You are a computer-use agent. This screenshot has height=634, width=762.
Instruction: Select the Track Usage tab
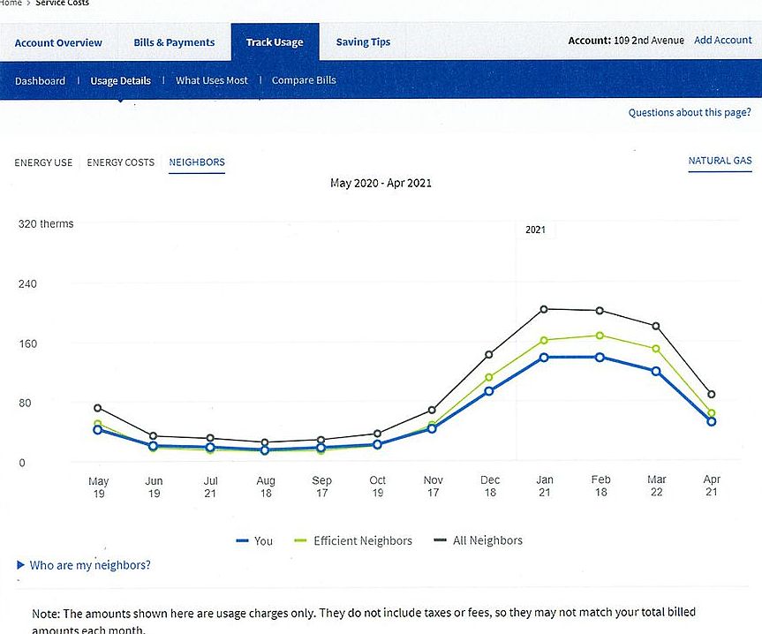pyautogui.click(x=275, y=42)
